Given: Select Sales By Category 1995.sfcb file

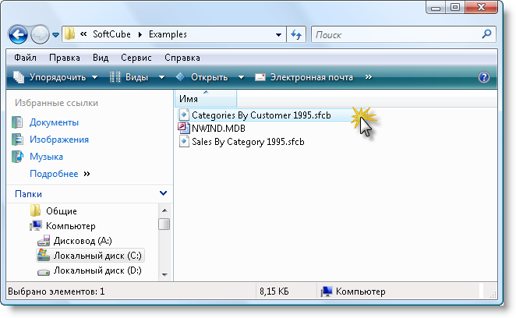Looking at the screenshot, I should pos(247,141).
